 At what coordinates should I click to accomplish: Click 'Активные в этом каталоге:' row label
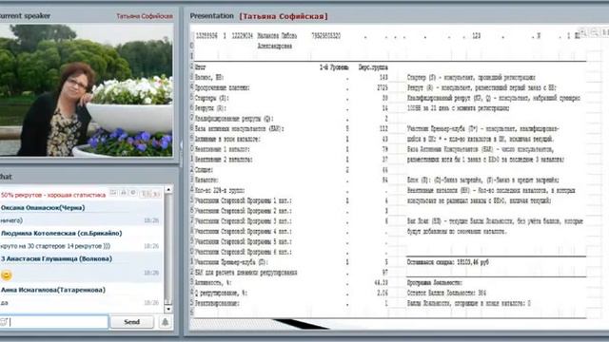pos(227,139)
